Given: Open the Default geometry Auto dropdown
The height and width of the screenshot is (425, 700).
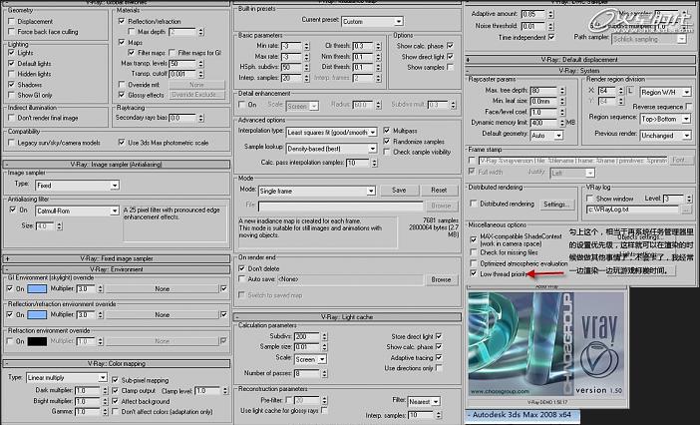Looking at the screenshot, I should 546,135.
